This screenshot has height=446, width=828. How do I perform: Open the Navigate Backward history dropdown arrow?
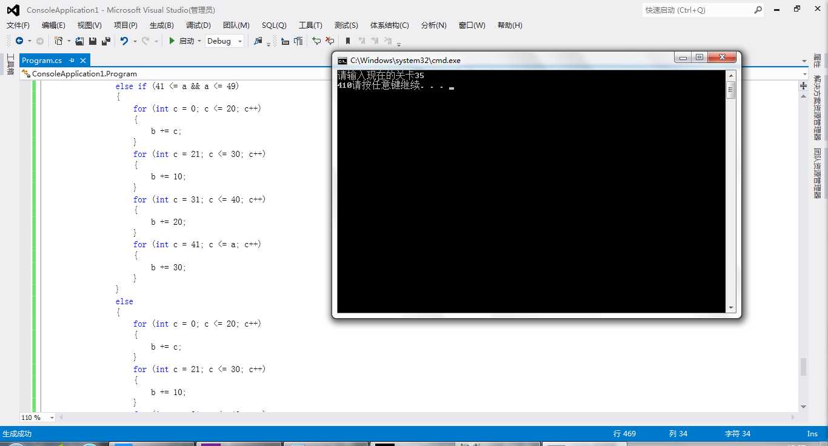pos(30,41)
